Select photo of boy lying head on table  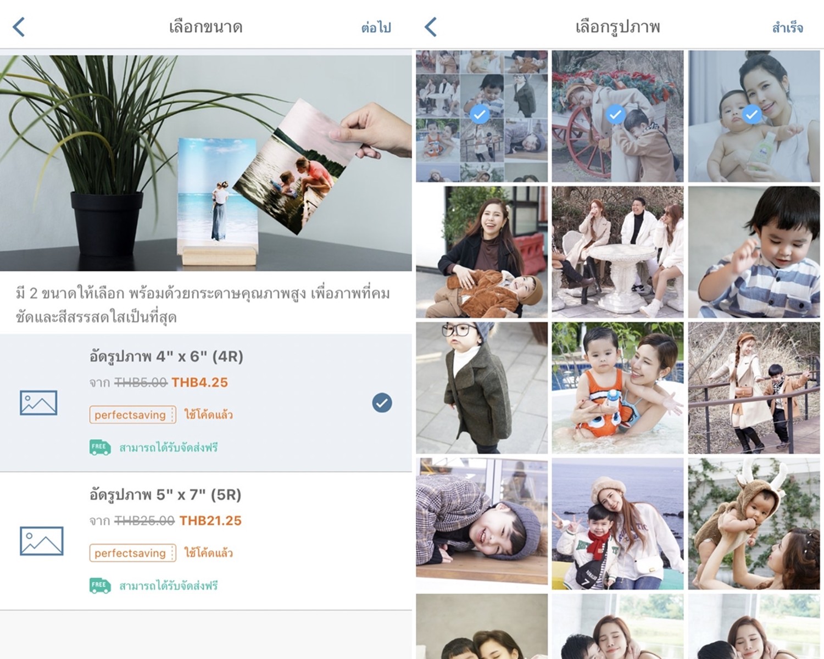pyautogui.click(x=482, y=524)
